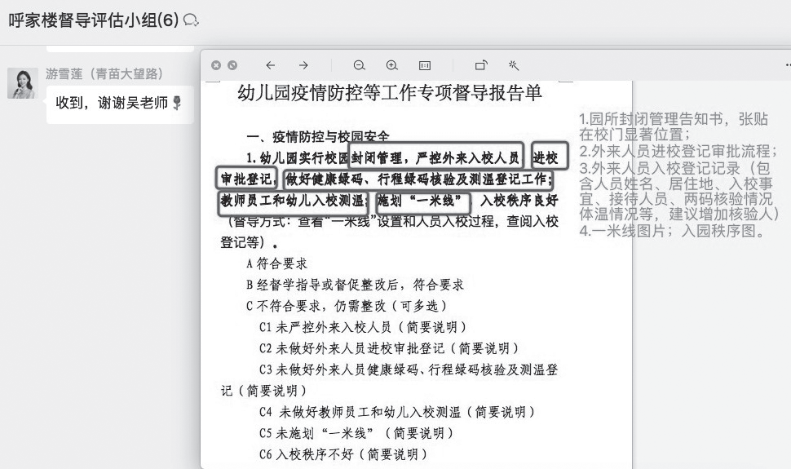The height and width of the screenshot is (469, 791).
Task: Select the message 收到，谢谢吴老师
Action: pyautogui.click(x=120, y=104)
